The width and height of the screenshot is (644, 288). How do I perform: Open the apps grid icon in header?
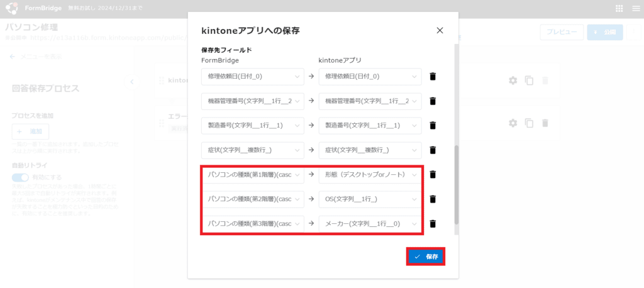pyautogui.click(x=619, y=9)
